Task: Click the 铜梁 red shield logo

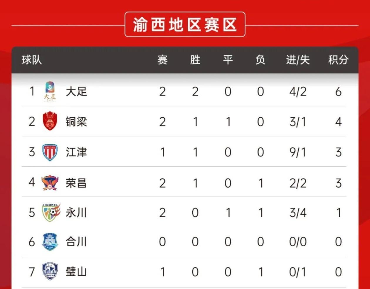Action: (x=50, y=121)
